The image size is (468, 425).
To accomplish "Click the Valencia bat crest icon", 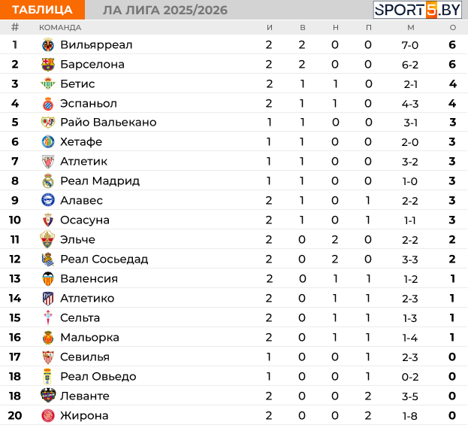I will [48, 278].
